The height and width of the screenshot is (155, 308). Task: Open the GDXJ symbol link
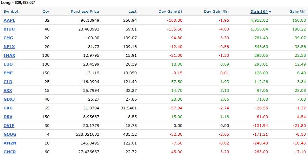pos(9,99)
